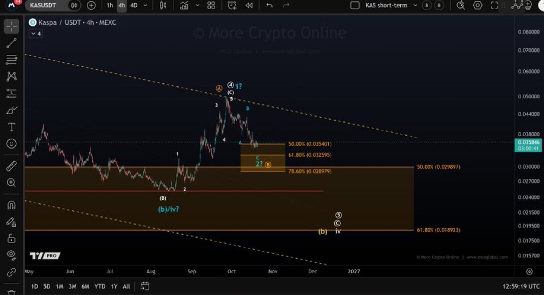
Task: Set date range to 3M
Action: (72, 286)
